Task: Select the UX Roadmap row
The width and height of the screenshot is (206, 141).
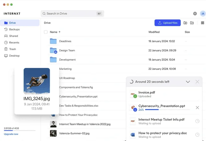Action: [67, 78]
